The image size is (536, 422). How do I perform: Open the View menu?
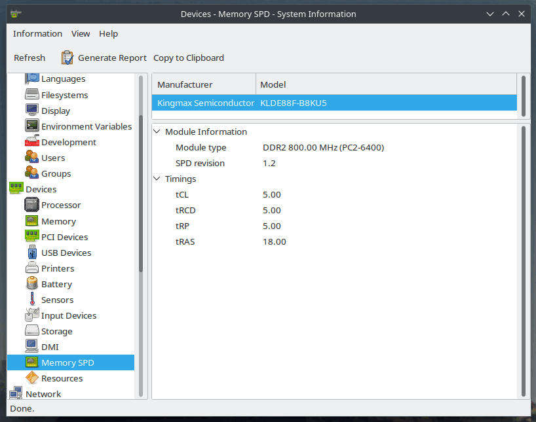pos(81,33)
